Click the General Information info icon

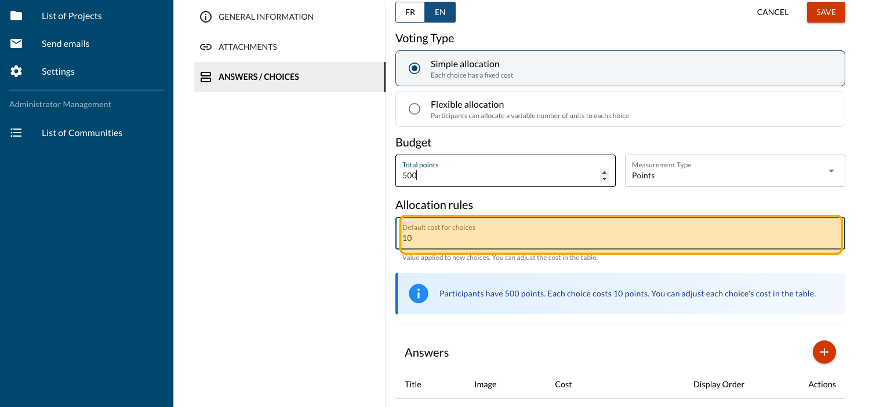(205, 17)
